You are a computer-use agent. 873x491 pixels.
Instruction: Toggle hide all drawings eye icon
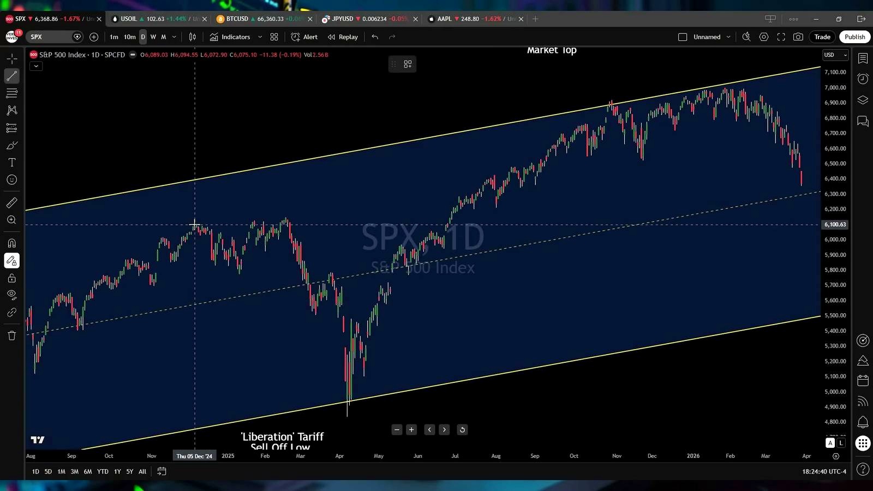tap(11, 295)
